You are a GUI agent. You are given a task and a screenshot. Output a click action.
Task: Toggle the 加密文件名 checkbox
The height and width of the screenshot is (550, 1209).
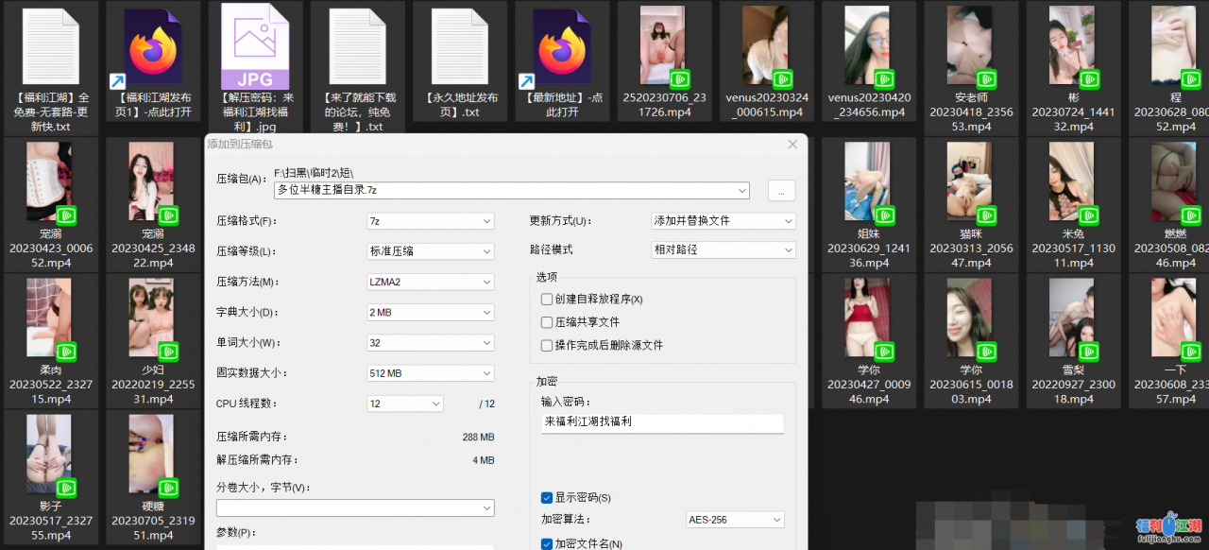tap(547, 544)
